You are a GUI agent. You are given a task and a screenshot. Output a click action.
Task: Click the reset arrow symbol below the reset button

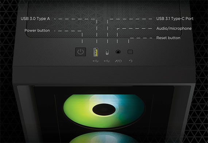tap(131, 61)
